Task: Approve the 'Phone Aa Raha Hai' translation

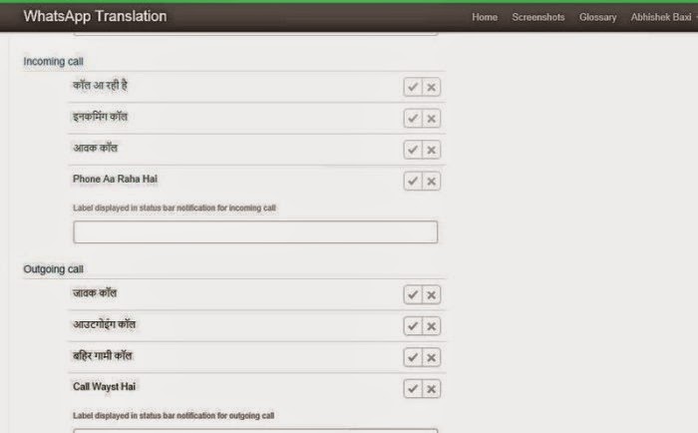Action: [x=413, y=181]
